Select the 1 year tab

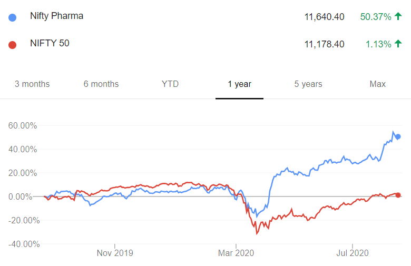click(x=239, y=84)
